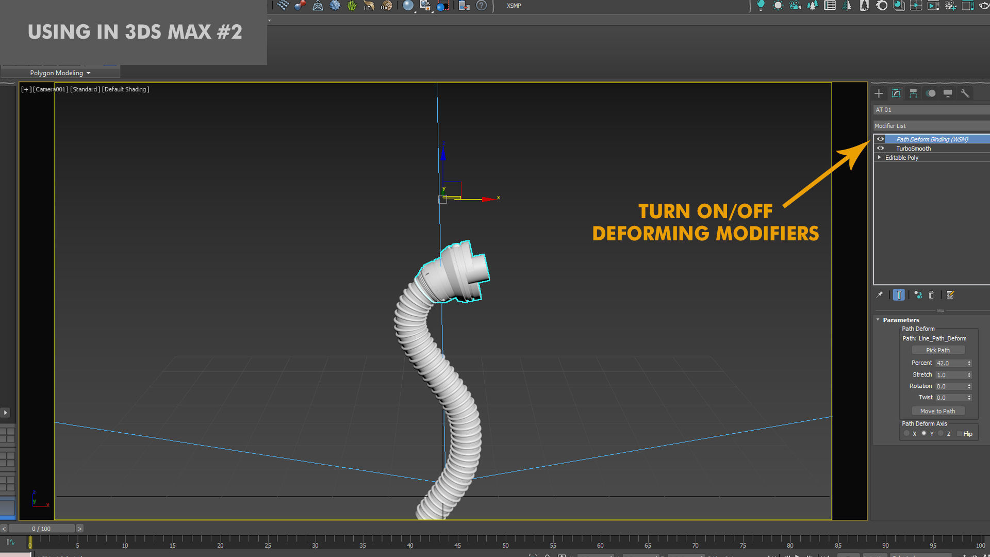This screenshot has height=557, width=990.
Task: Adjust Rotation spinner arrows
Action: tap(969, 386)
